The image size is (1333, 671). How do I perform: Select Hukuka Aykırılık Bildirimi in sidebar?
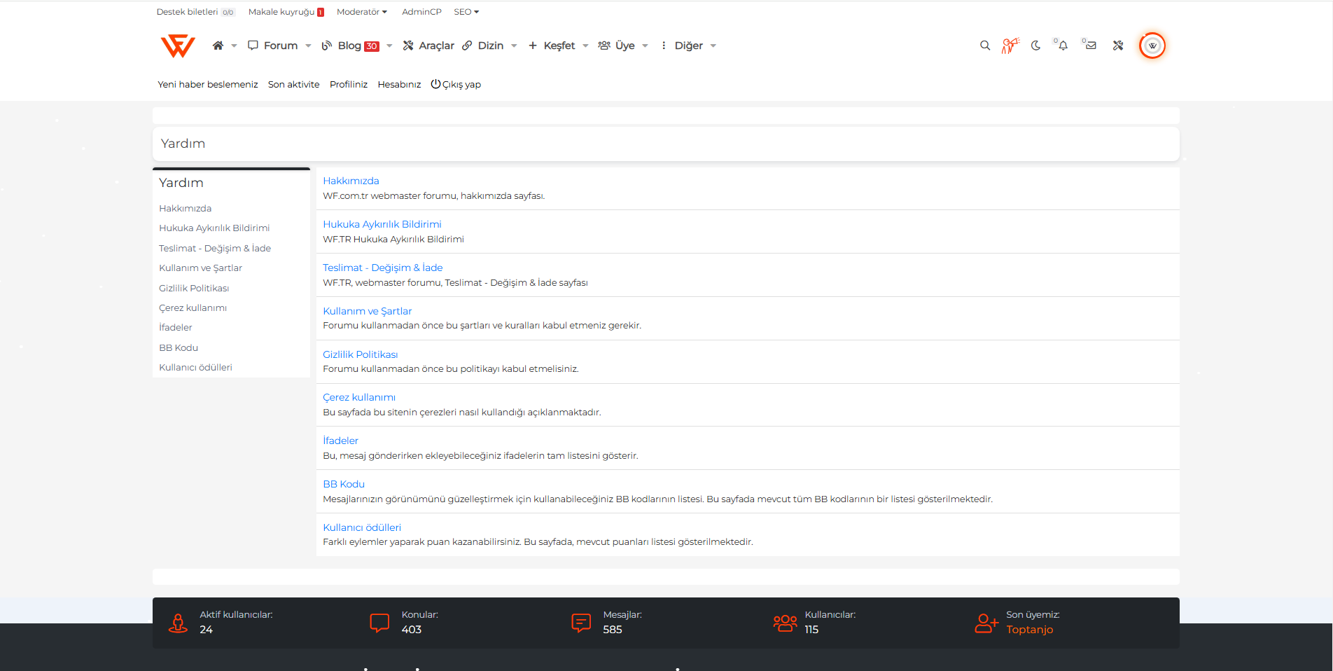[214, 228]
